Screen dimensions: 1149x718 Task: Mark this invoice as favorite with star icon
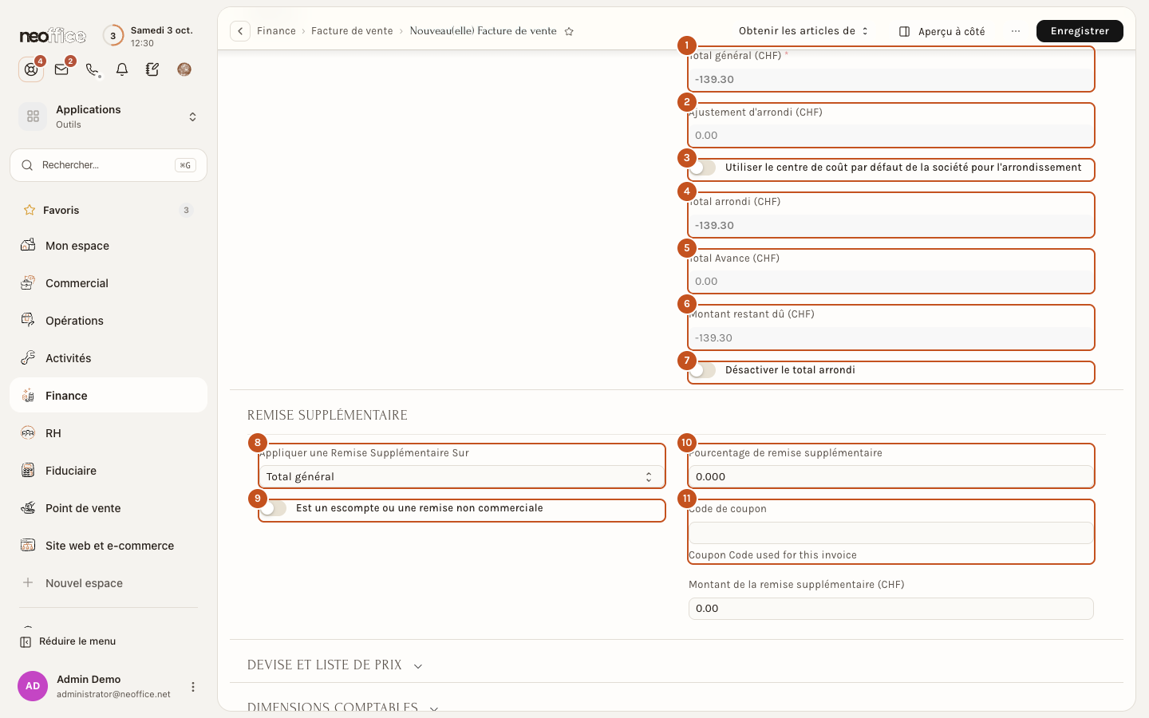tap(569, 31)
